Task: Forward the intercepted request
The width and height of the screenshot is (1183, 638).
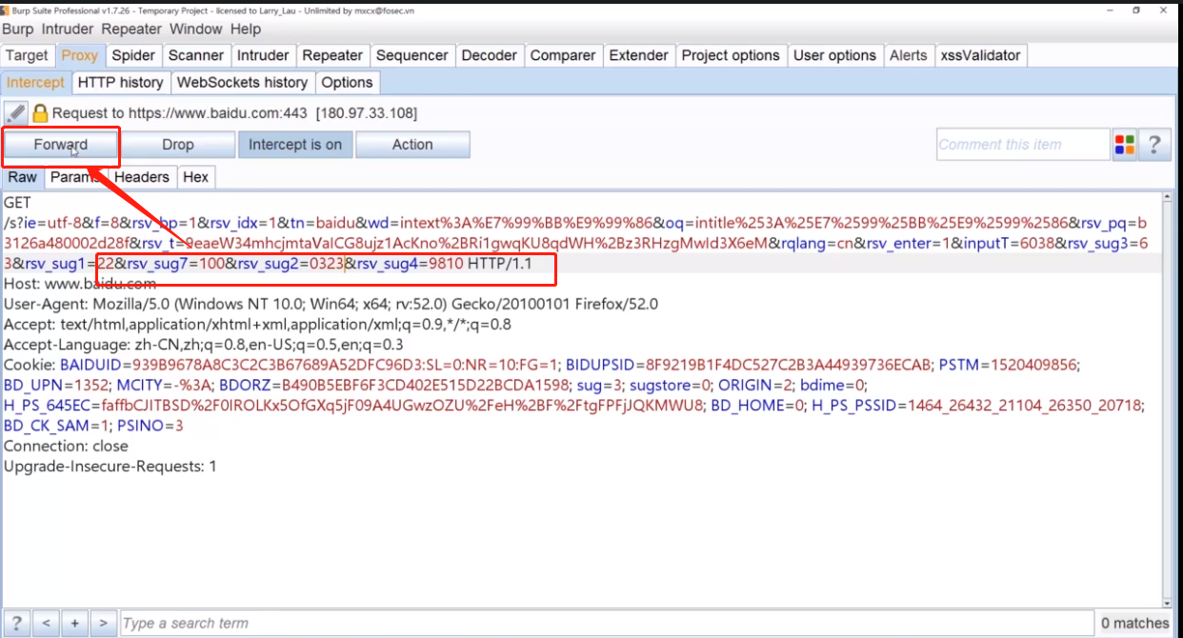Action: coord(61,145)
